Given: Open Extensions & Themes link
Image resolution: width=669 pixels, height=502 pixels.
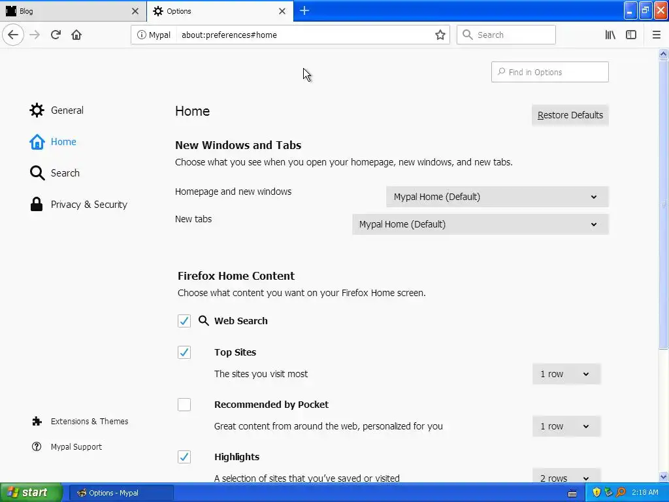Looking at the screenshot, I should (89, 422).
